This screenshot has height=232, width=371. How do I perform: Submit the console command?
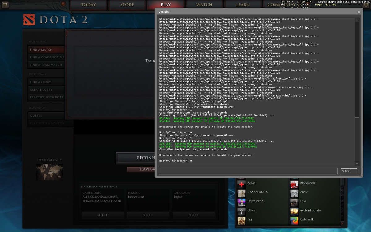pos(349,171)
